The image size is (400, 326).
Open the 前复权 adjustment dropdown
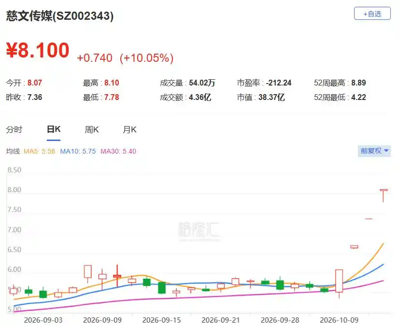(x=374, y=151)
